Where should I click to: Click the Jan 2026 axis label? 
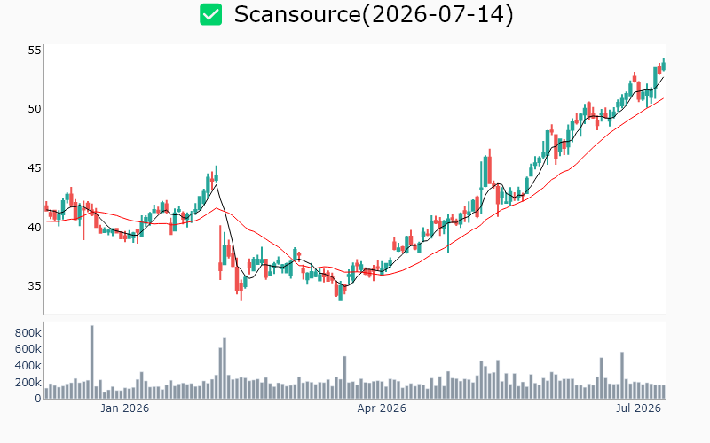[124, 408]
